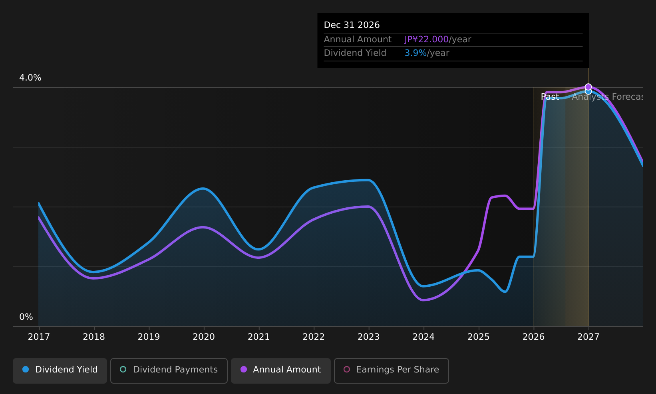The height and width of the screenshot is (394, 656).
Task: Select the purple Annual Amount data point marker
Action: [588, 87]
